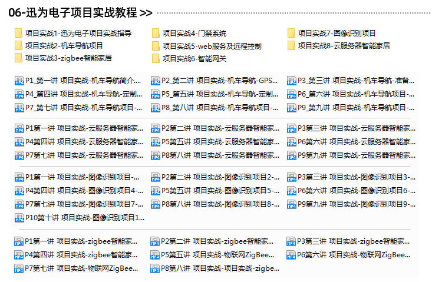Select file name P3第三讲 云服务器智能家
The width and height of the screenshot is (442, 282).
[x=357, y=128]
